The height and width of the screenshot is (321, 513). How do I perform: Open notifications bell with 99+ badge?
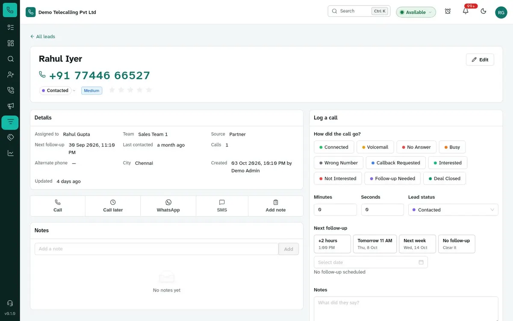coord(466,12)
